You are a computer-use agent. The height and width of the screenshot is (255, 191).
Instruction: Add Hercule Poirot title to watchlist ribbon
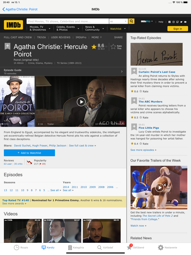point(7,46)
